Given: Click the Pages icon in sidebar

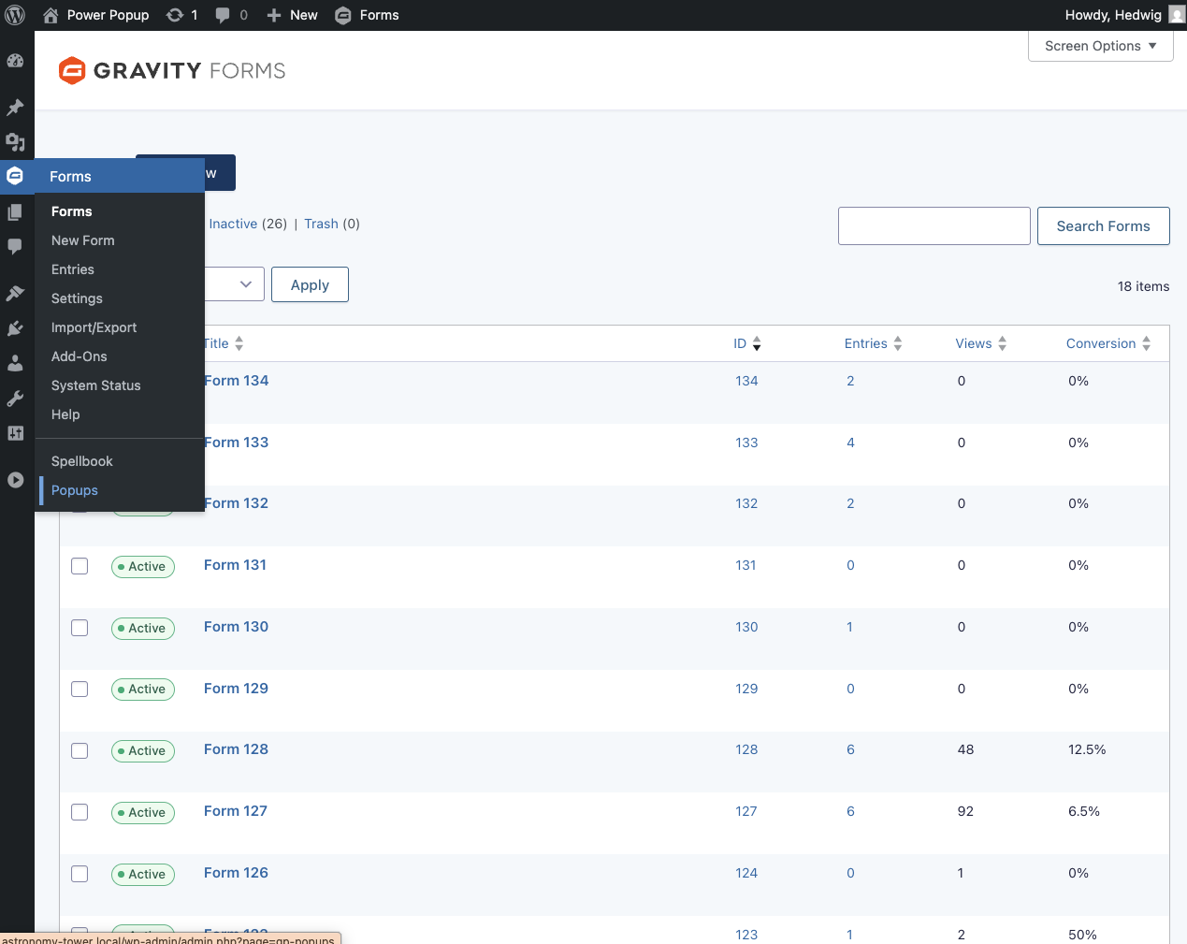Looking at the screenshot, I should (x=15, y=212).
